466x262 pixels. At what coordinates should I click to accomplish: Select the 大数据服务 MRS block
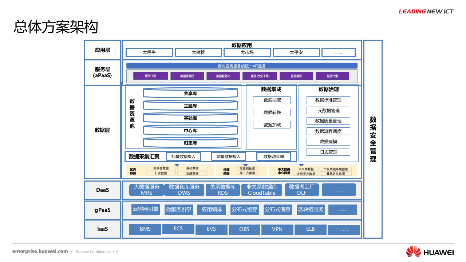146,190
